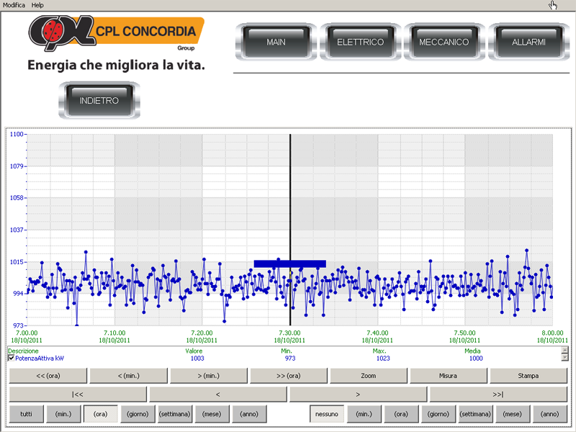Click the Media column header
The height and width of the screenshot is (432, 576).
click(x=472, y=351)
